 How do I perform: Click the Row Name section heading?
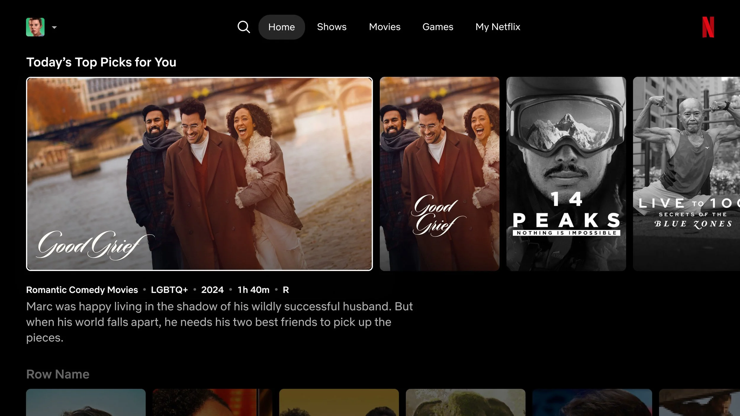pos(58,374)
